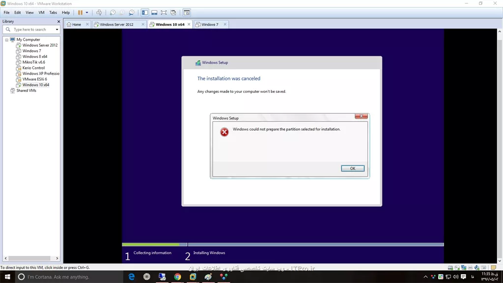Click the Pause VM toolbar button

click(80, 12)
